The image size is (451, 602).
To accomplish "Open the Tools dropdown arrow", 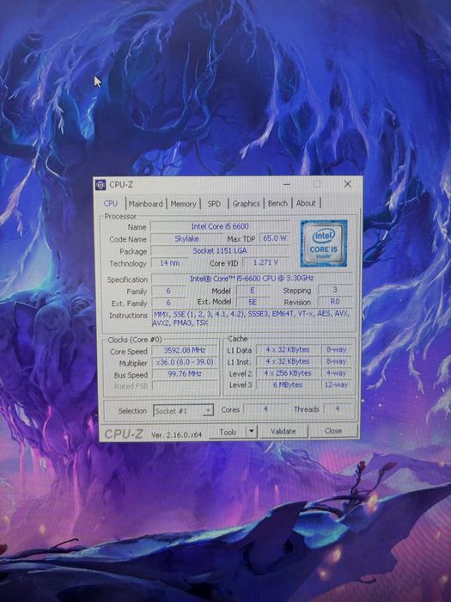I will [251, 431].
